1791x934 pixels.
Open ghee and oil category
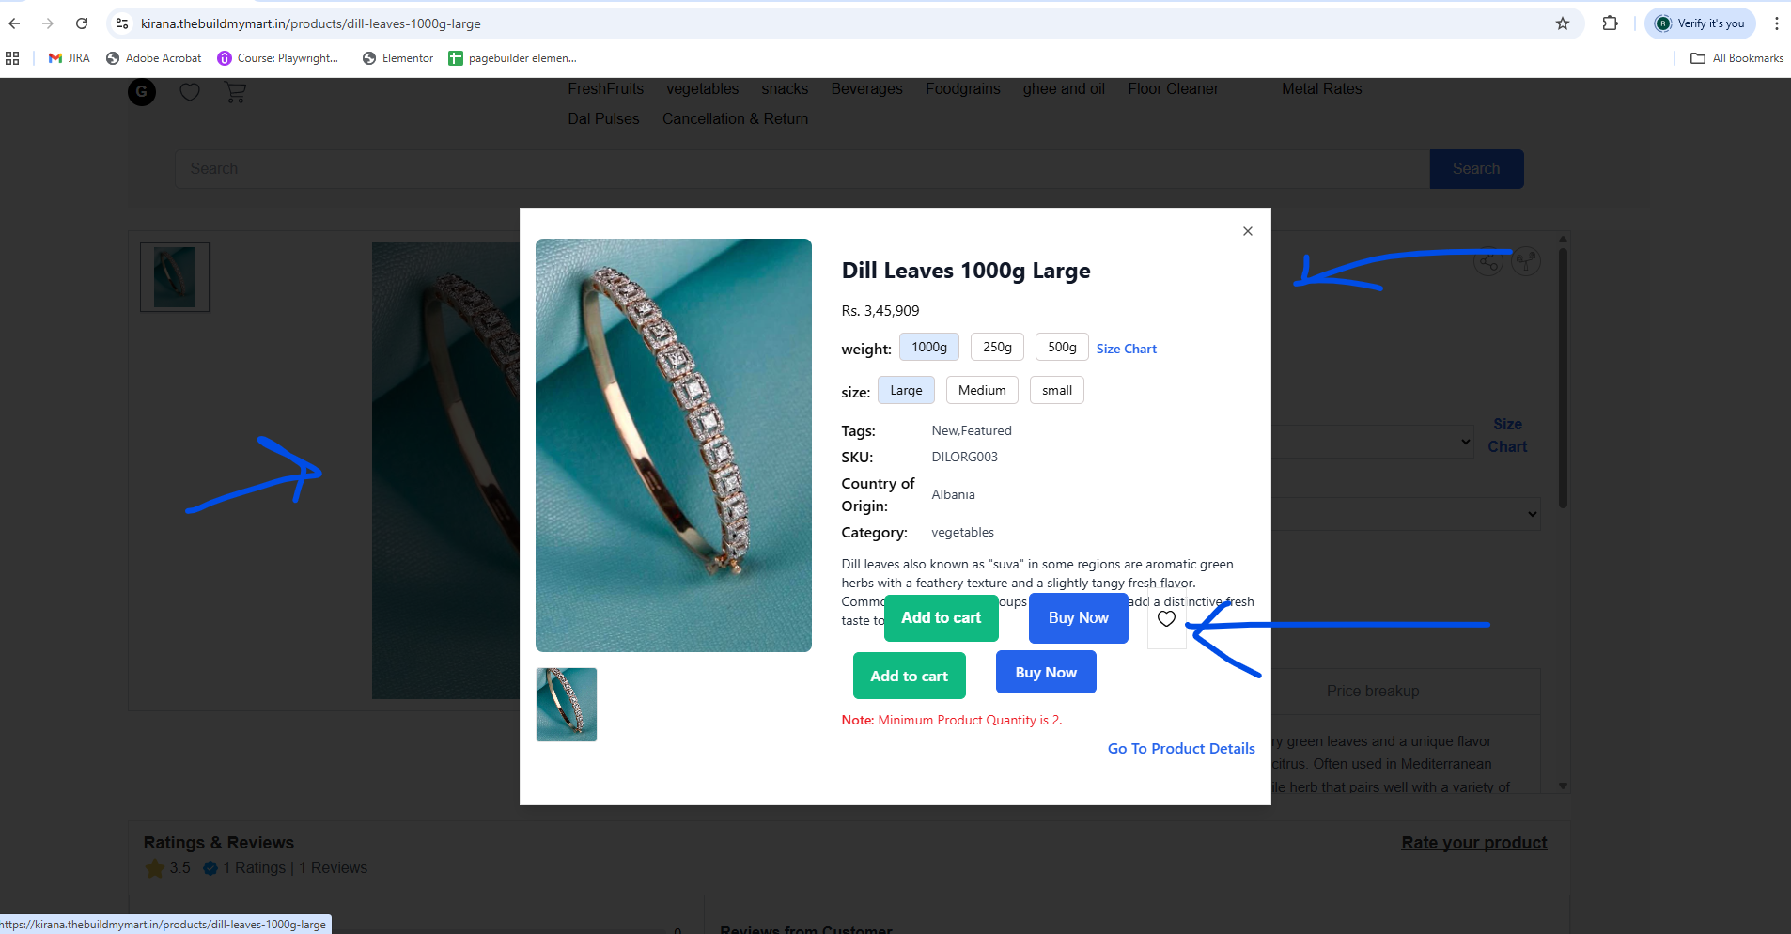[1064, 89]
